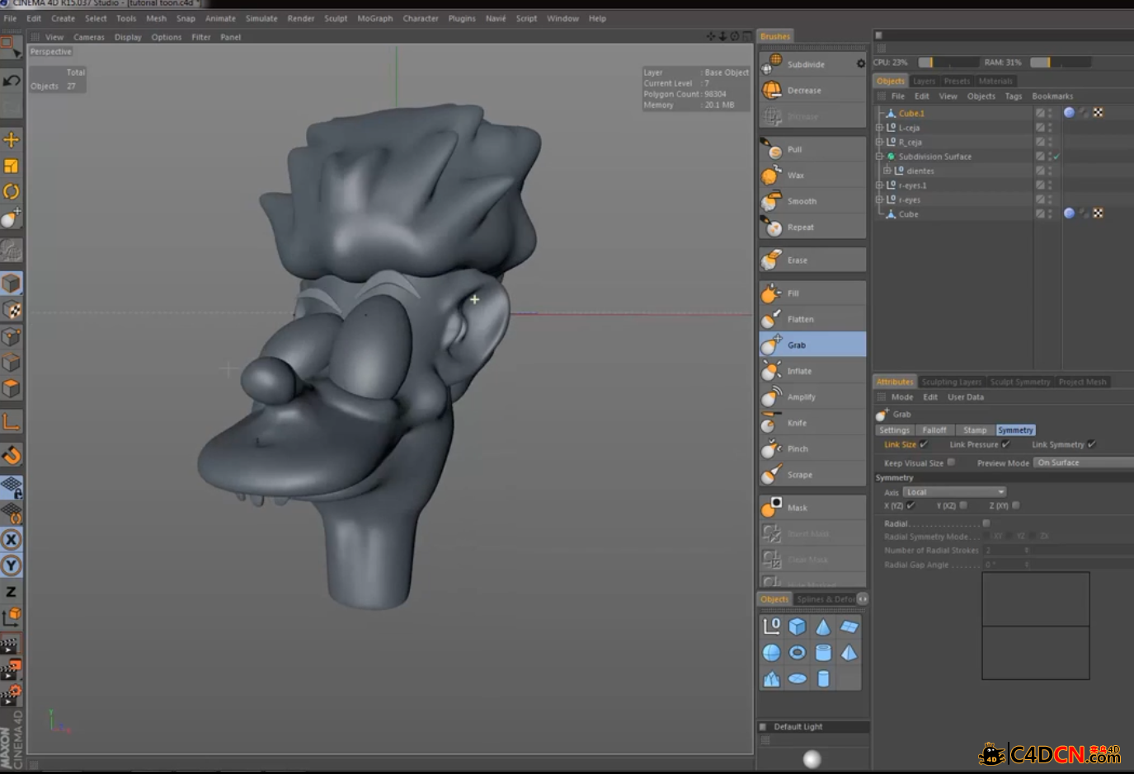Select the Flatten sculpt brush
Viewport: 1134px width, 774px height.
(x=812, y=319)
